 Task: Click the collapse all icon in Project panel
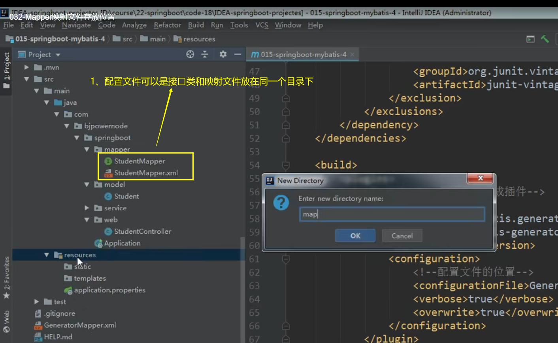point(205,54)
